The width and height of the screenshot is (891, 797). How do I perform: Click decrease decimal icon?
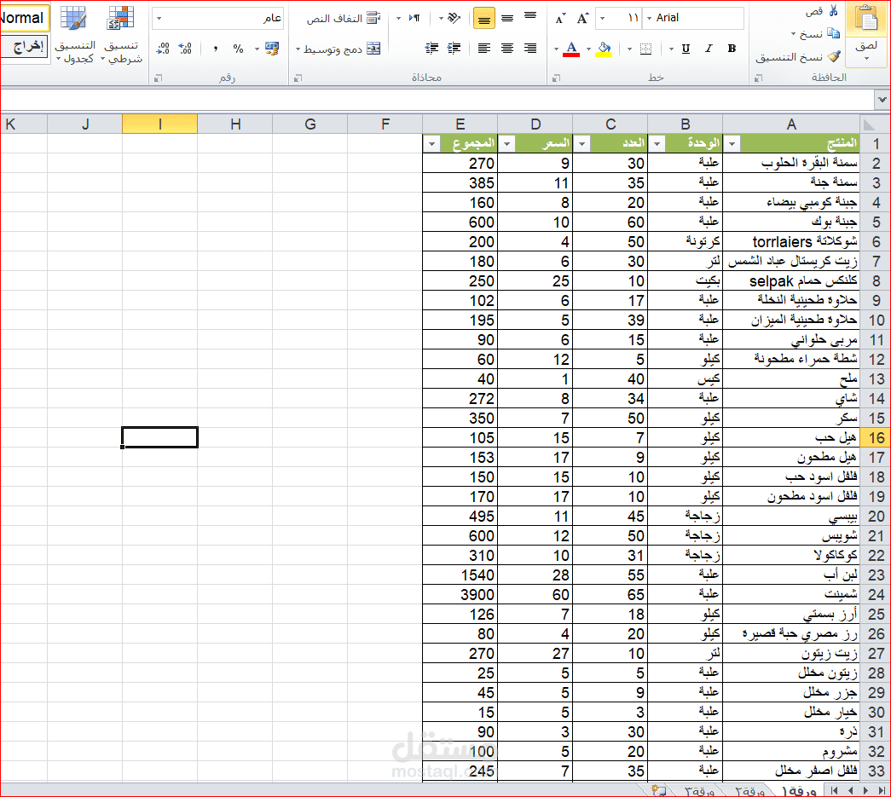point(163,49)
